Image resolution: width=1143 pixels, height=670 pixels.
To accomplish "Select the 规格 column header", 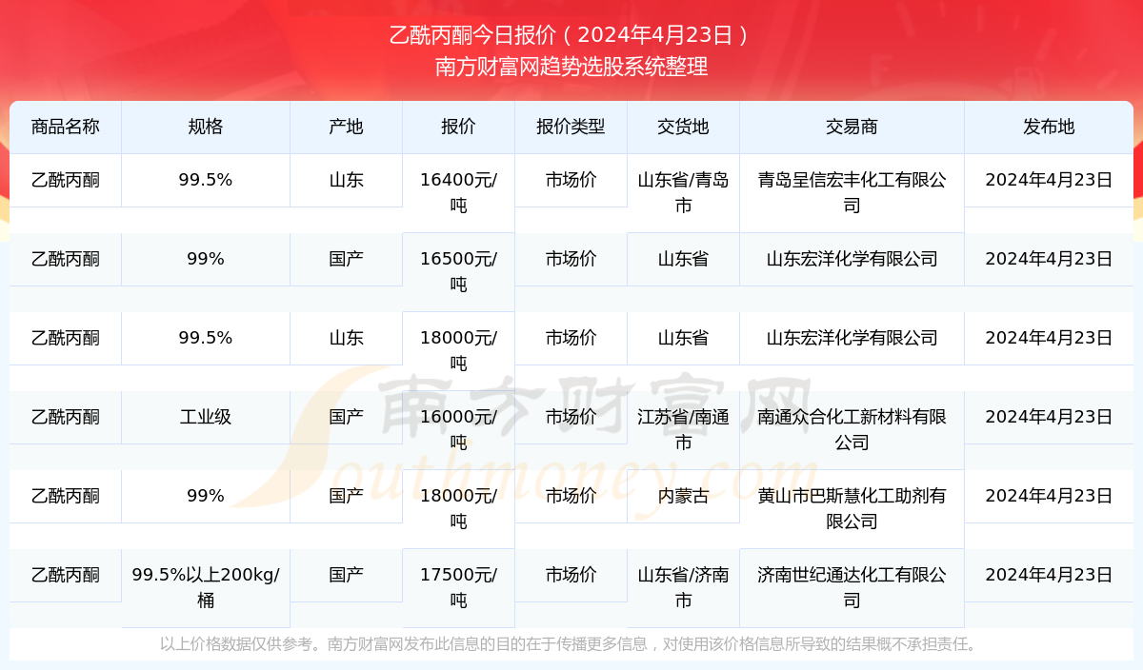I will tap(205, 127).
